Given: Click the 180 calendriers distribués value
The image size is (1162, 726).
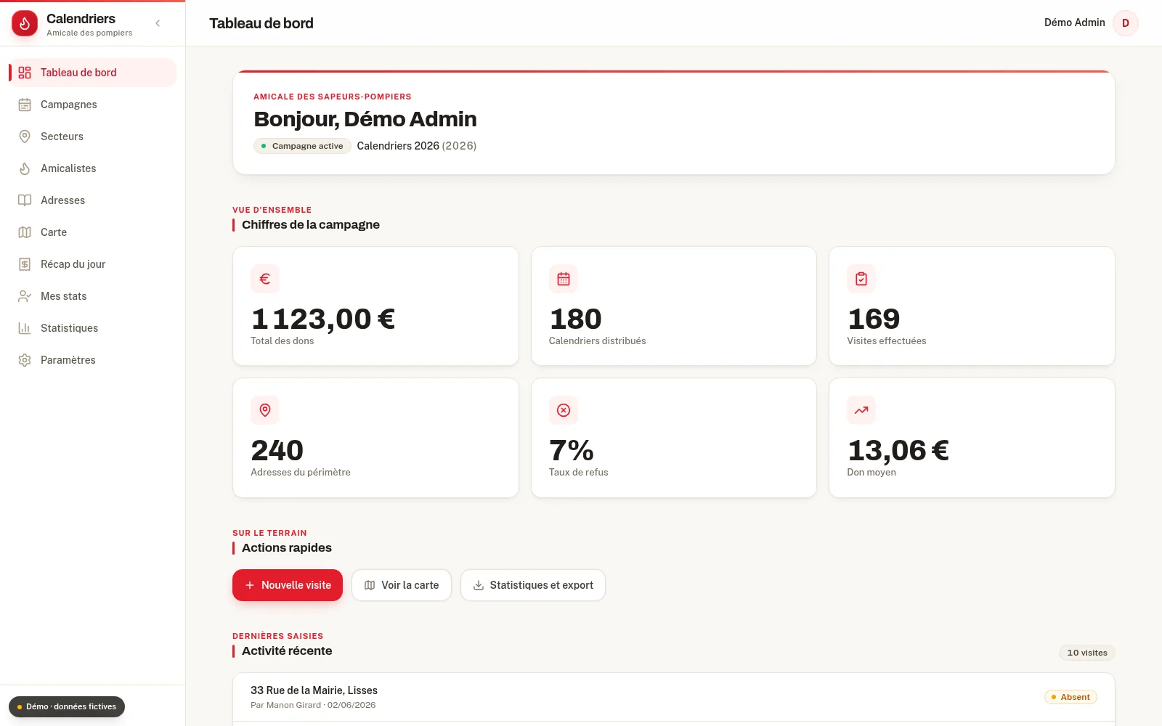Looking at the screenshot, I should click(x=576, y=319).
